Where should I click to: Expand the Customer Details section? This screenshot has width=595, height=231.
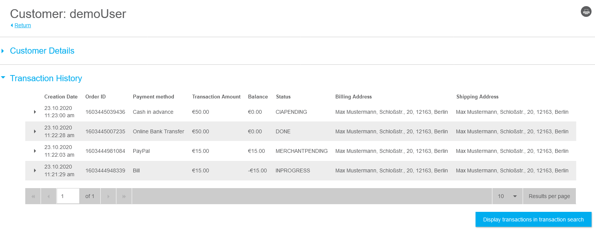pyautogui.click(x=42, y=51)
